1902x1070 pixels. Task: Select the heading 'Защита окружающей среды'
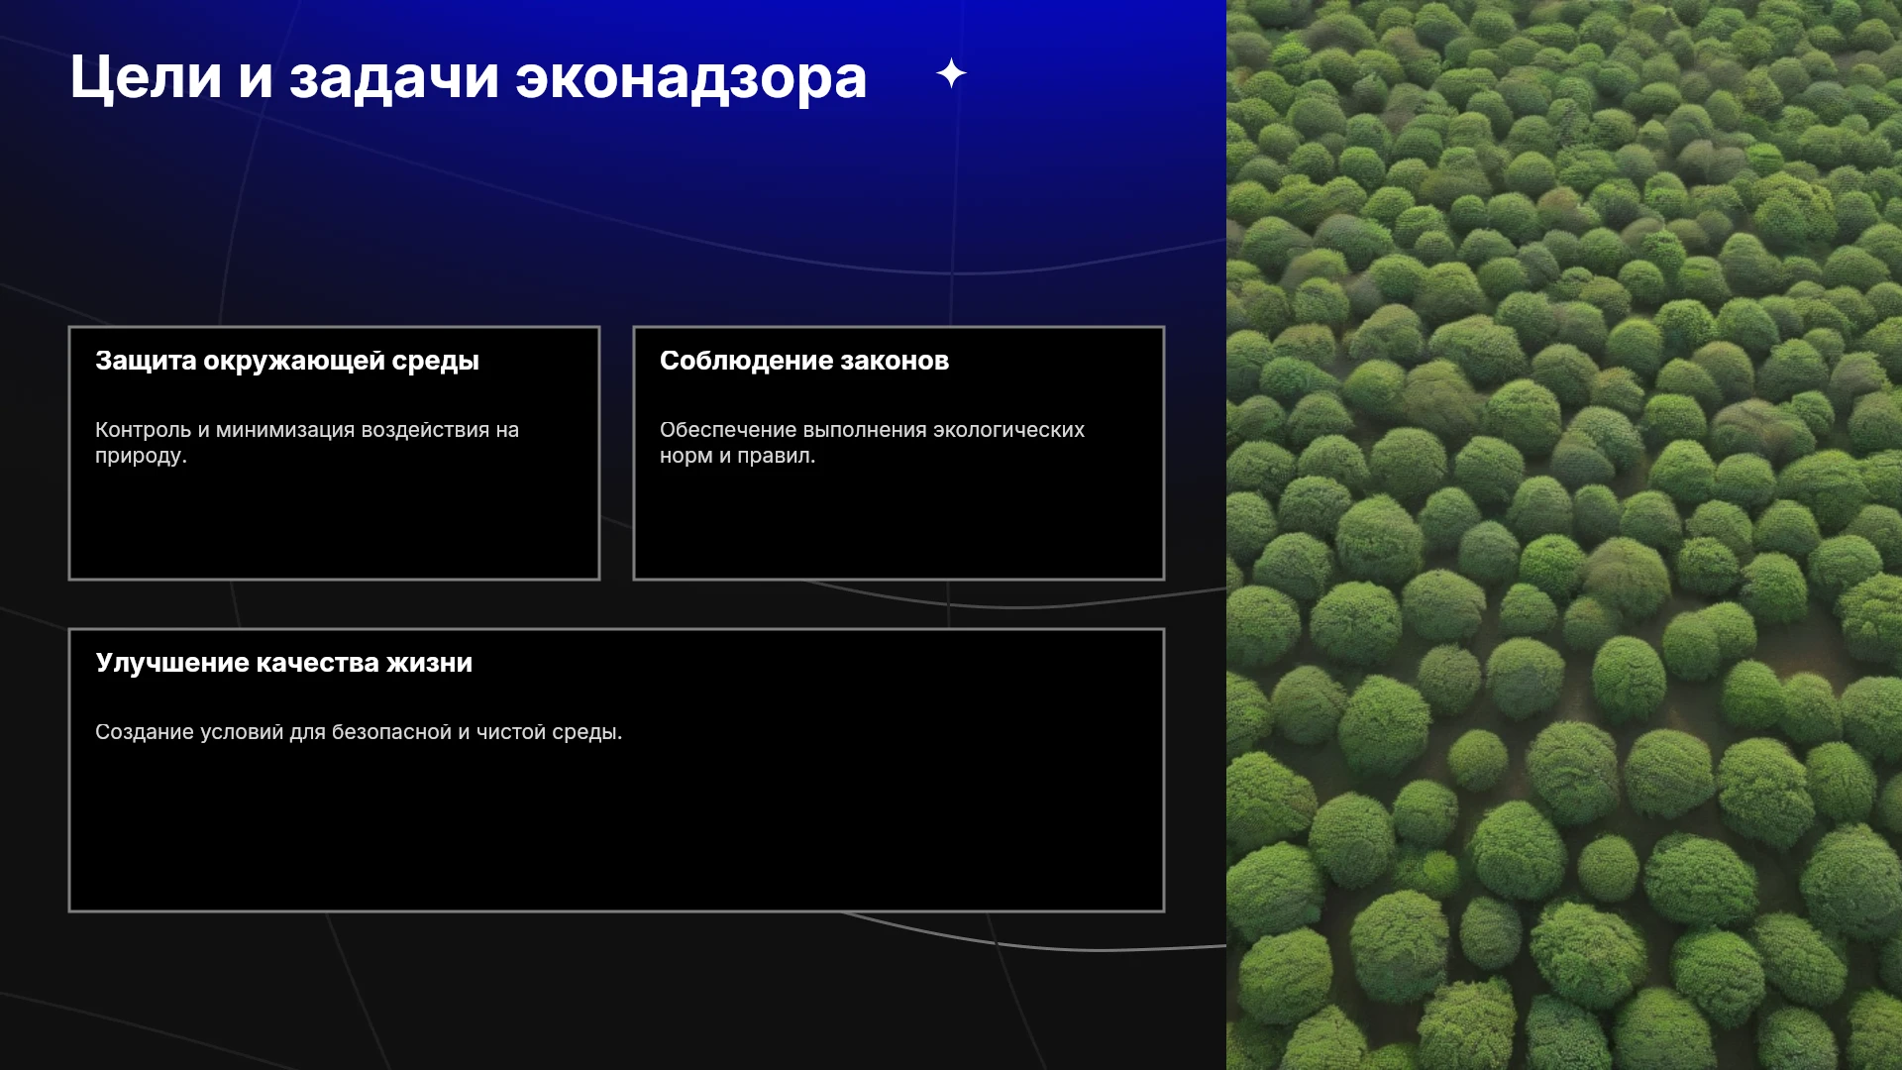(x=287, y=361)
